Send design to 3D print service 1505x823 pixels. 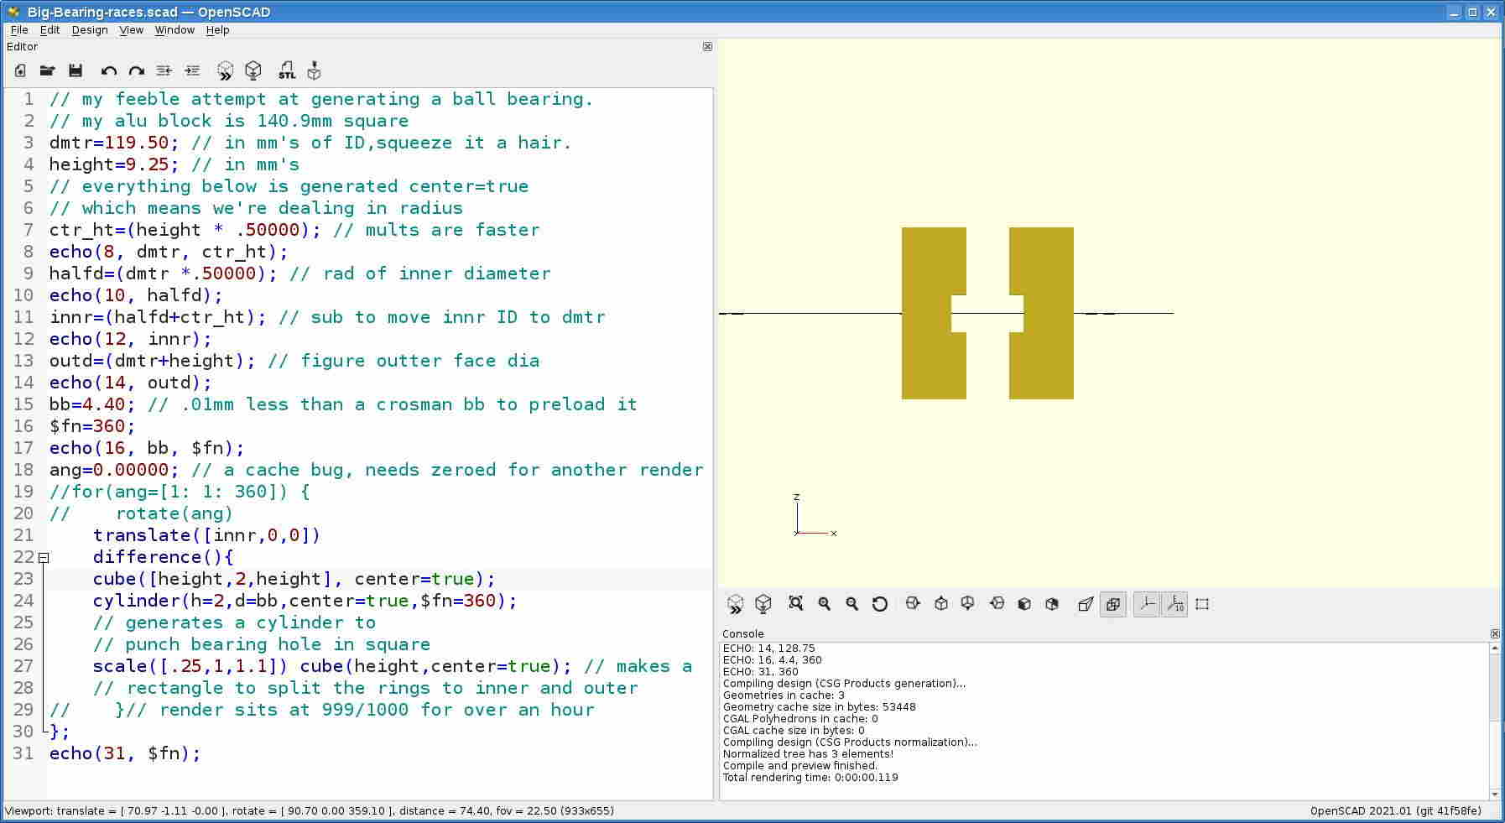(314, 70)
